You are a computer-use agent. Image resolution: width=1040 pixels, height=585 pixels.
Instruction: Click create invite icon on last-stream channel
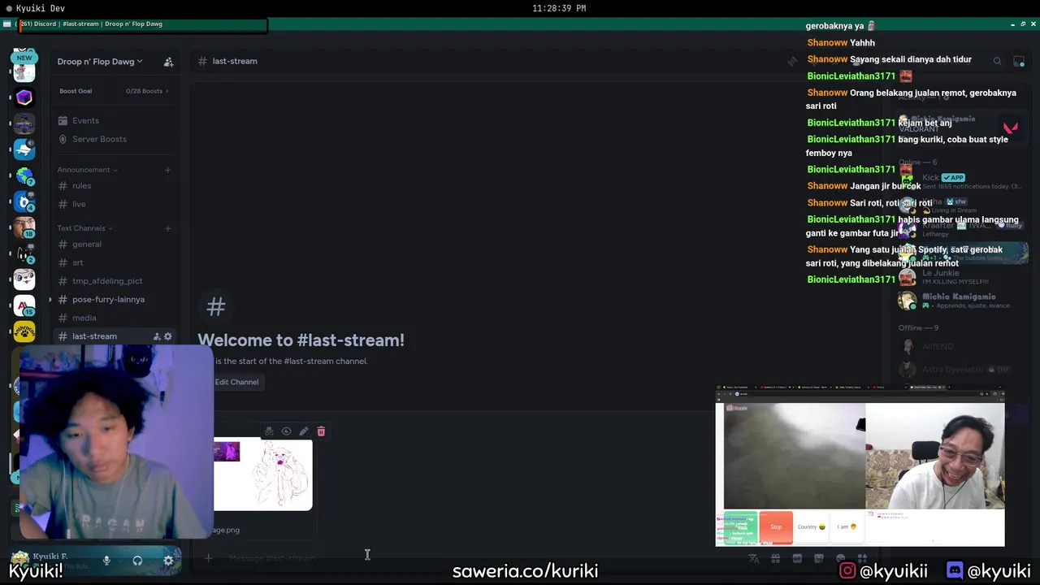tap(157, 336)
